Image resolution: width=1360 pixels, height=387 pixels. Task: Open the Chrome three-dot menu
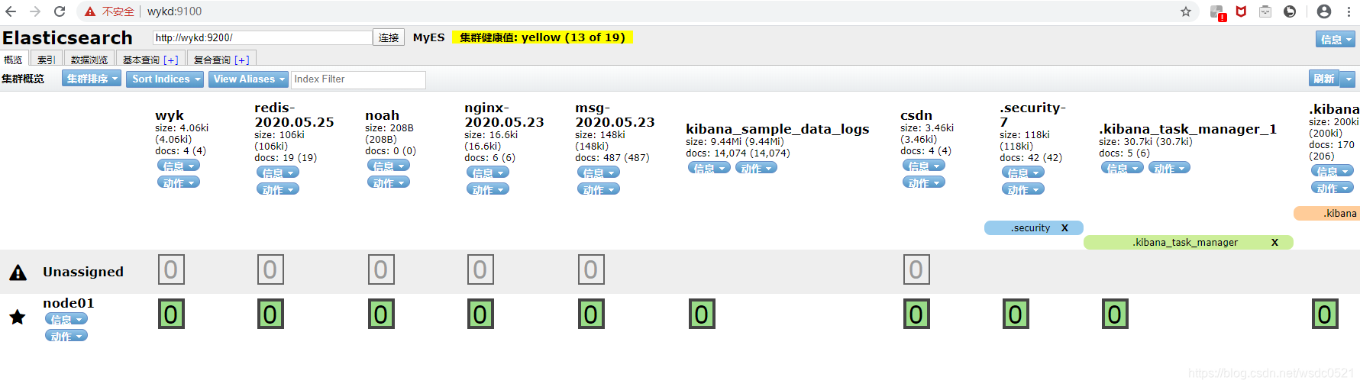1349,11
